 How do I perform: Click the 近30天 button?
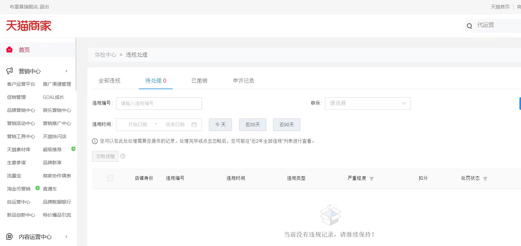(253, 125)
